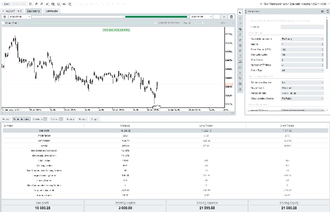The height and width of the screenshot is (212, 330).
Task: Click the Parameters panel vertical scrollbar
Action: click(327, 44)
